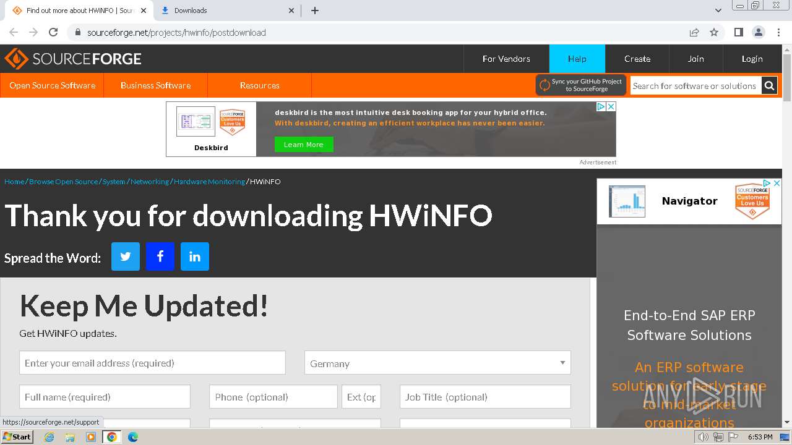Viewport: 792px width, 445px height.
Task: Open a new browser tab
Action: tap(315, 11)
